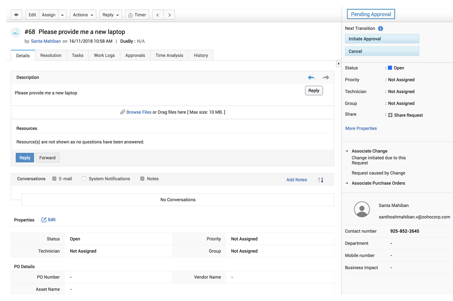Click the requester avatar icon by ticket title

tap(16, 32)
